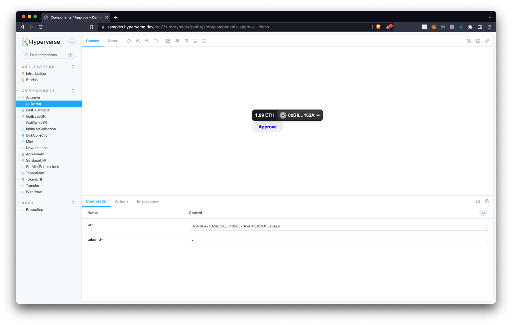Click the Find components search field

(x=49, y=55)
